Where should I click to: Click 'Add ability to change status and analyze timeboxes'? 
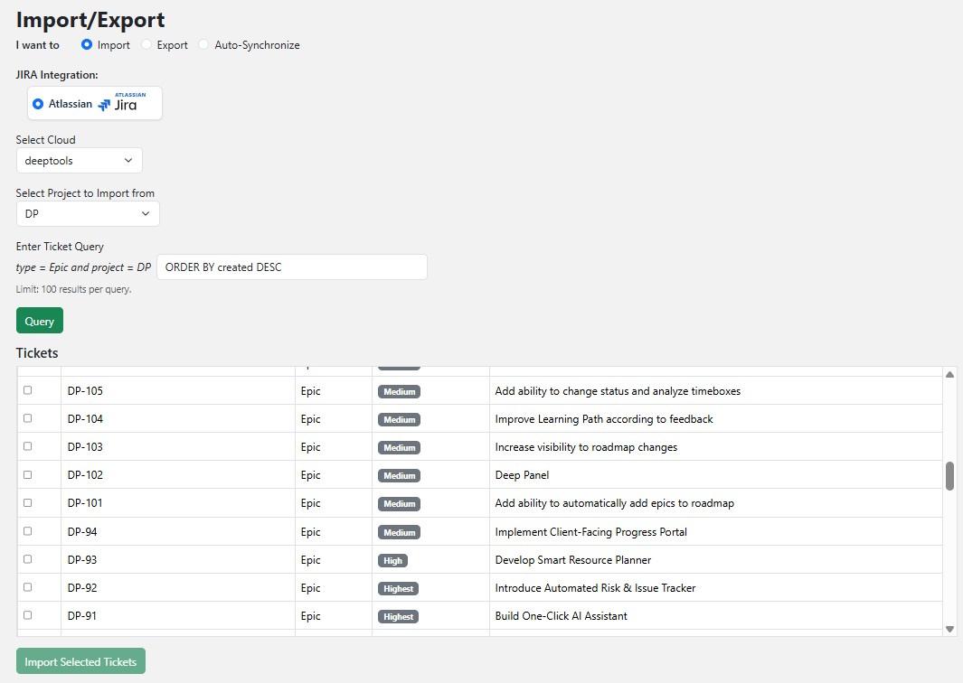(618, 391)
